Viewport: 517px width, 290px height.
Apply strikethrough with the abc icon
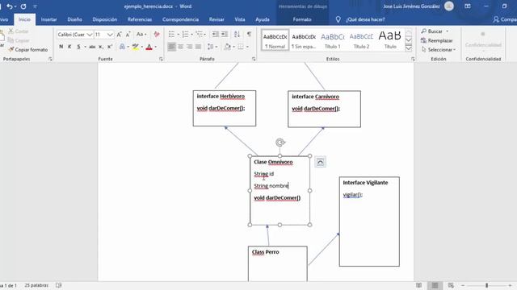coord(92,47)
